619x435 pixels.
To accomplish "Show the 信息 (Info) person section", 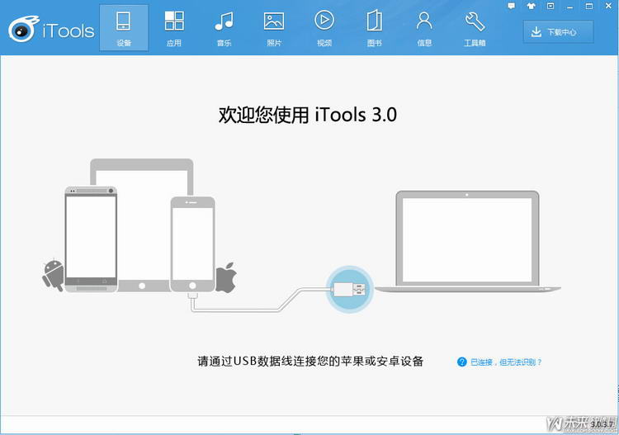I will 424,28.
